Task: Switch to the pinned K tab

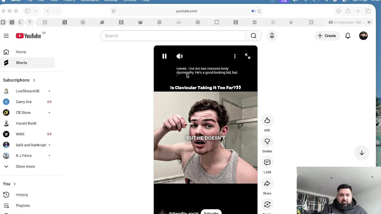Action: click(x=3, y=22)
